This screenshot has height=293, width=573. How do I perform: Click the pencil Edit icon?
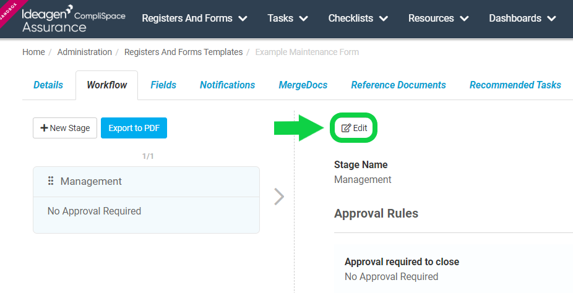[346, 128]
